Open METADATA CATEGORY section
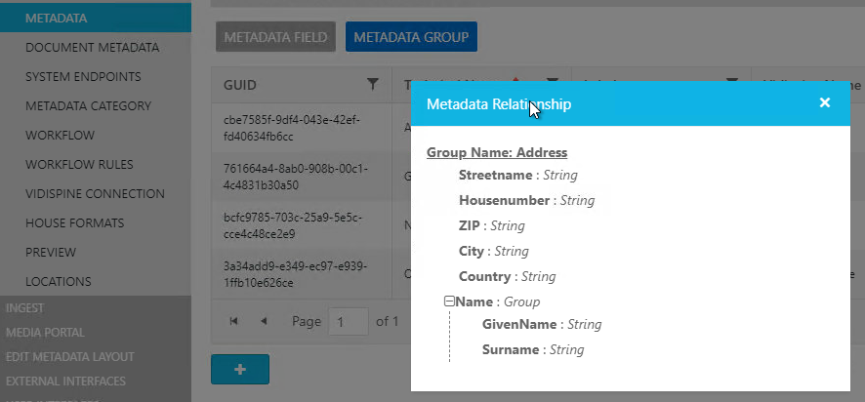 (x=88, y=105)
